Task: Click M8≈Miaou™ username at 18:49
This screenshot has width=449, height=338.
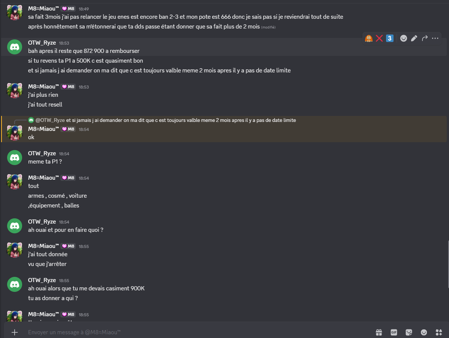Action: point(43,8)
